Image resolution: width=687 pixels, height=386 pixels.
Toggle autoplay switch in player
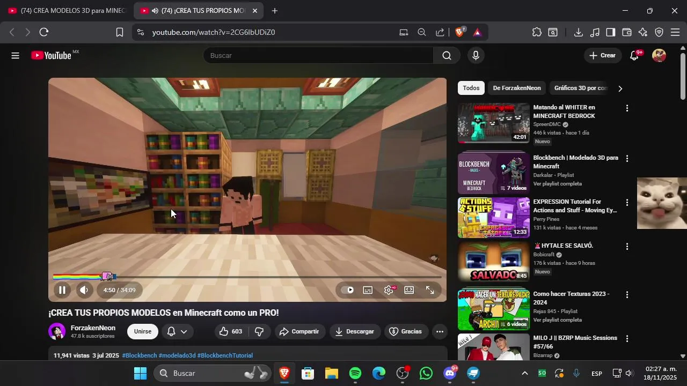[x=348, y=290]
